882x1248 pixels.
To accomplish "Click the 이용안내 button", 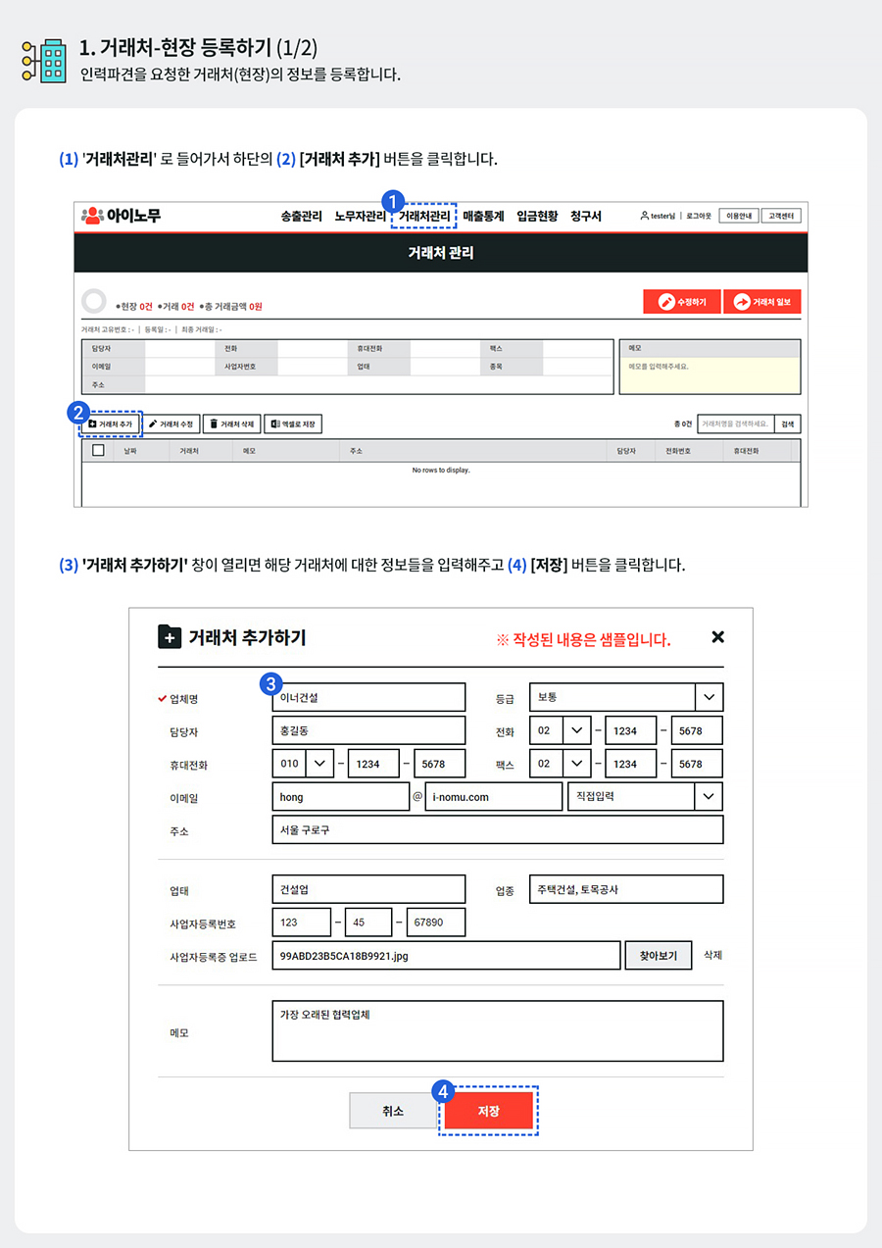I will tap(737, 216).
